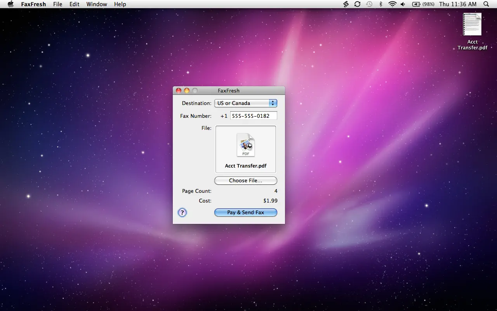This screenshot has width=497, height=311.
Task: Select the Acct Transfer.pdf desktop icon
Action: [x=472, y=24]
